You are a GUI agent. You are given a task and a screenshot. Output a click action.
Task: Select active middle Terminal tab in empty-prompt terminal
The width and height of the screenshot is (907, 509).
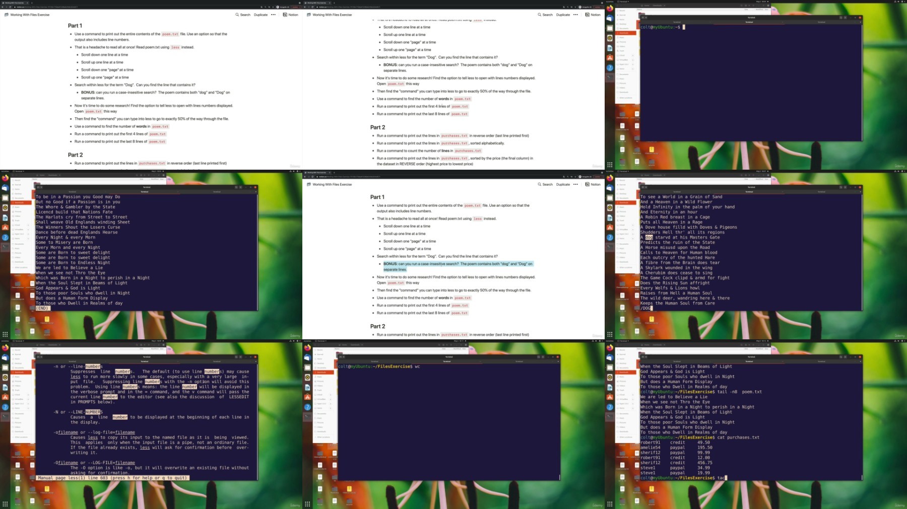[x=749, y=22]
